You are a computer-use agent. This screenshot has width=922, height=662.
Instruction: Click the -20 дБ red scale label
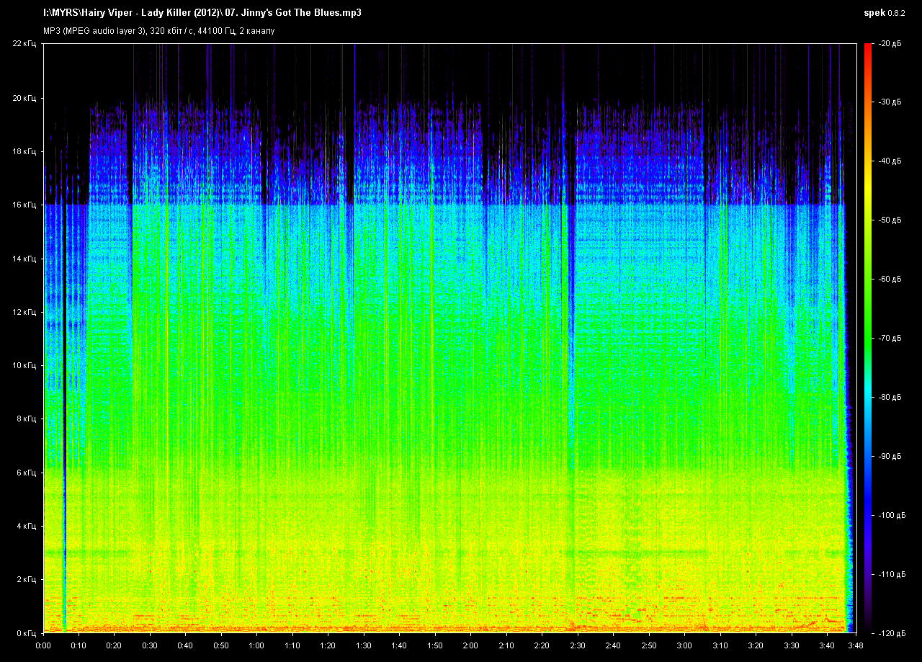[885, 44]
